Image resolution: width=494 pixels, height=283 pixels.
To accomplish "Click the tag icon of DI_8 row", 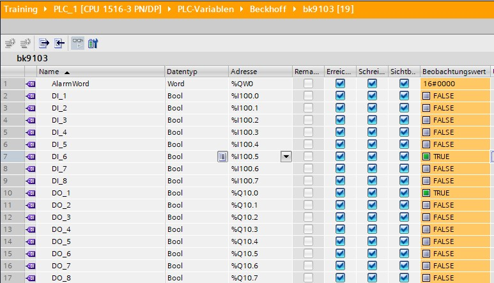I will click(x=31, y=181).
